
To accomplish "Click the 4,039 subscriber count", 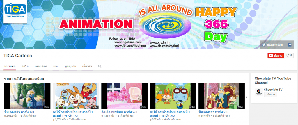I will [x=289, y=56].
